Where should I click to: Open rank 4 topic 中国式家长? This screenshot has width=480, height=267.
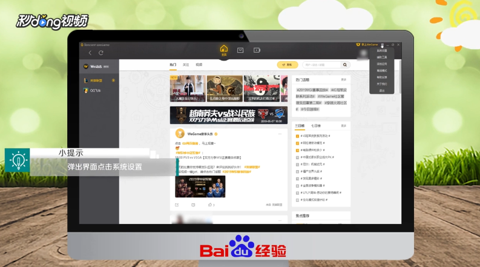point(317,157)
